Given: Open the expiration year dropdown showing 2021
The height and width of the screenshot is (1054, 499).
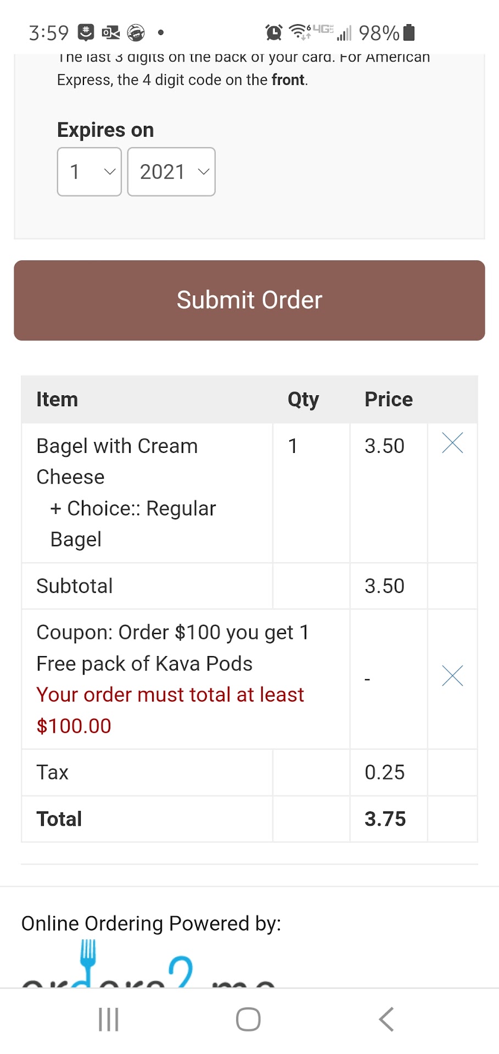Looking at the screenshot, I should (171, 172).
